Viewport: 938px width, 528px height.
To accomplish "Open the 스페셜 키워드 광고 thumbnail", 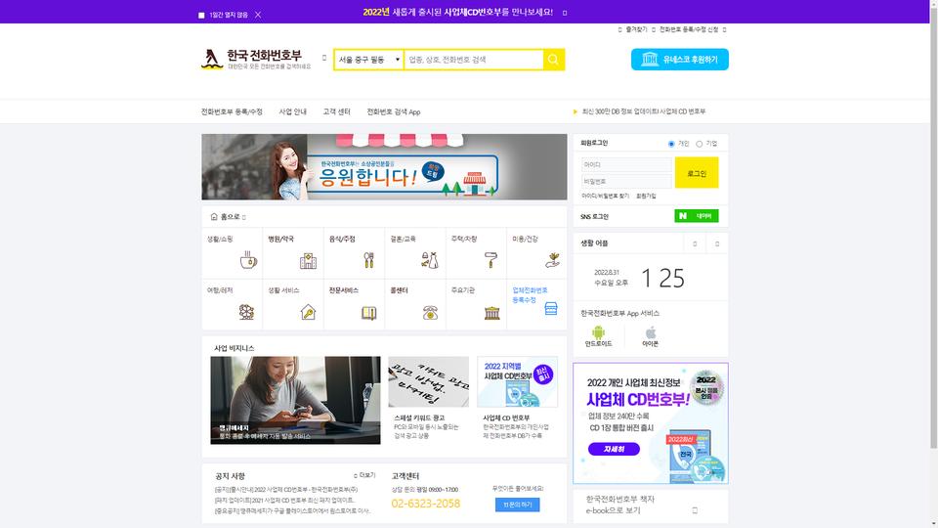I will [428, 382].
